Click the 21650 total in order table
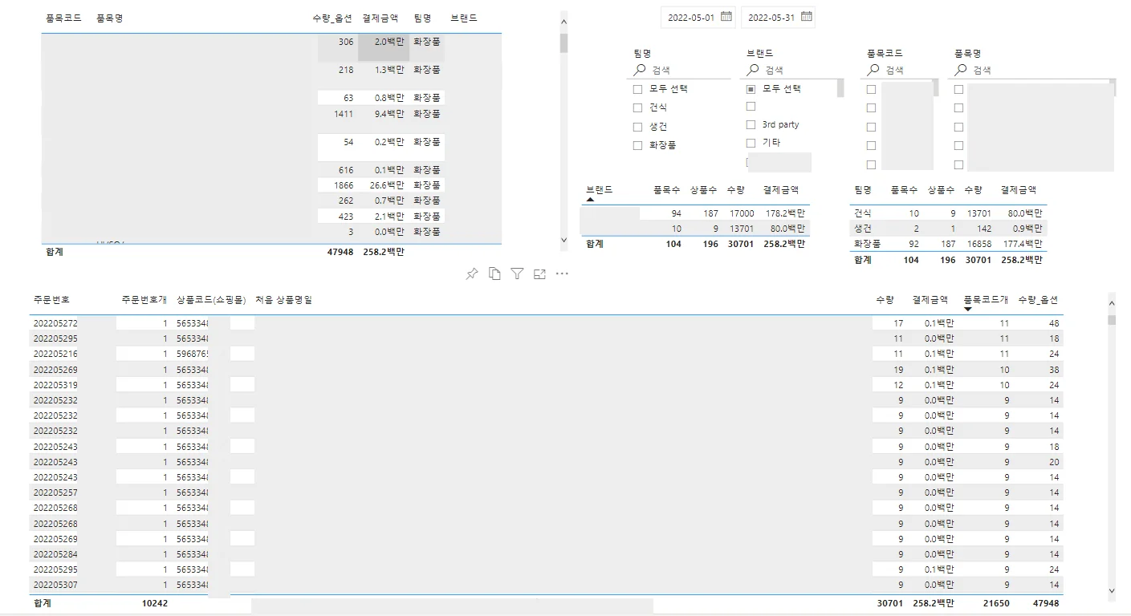The height and width of the screenshot is (616, 1131). tap(996, 603)
